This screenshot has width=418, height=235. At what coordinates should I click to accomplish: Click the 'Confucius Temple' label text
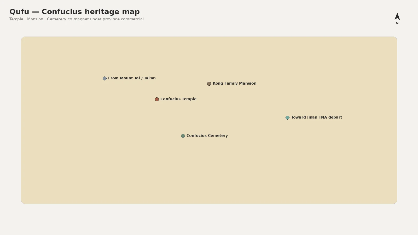coord(178,99)
